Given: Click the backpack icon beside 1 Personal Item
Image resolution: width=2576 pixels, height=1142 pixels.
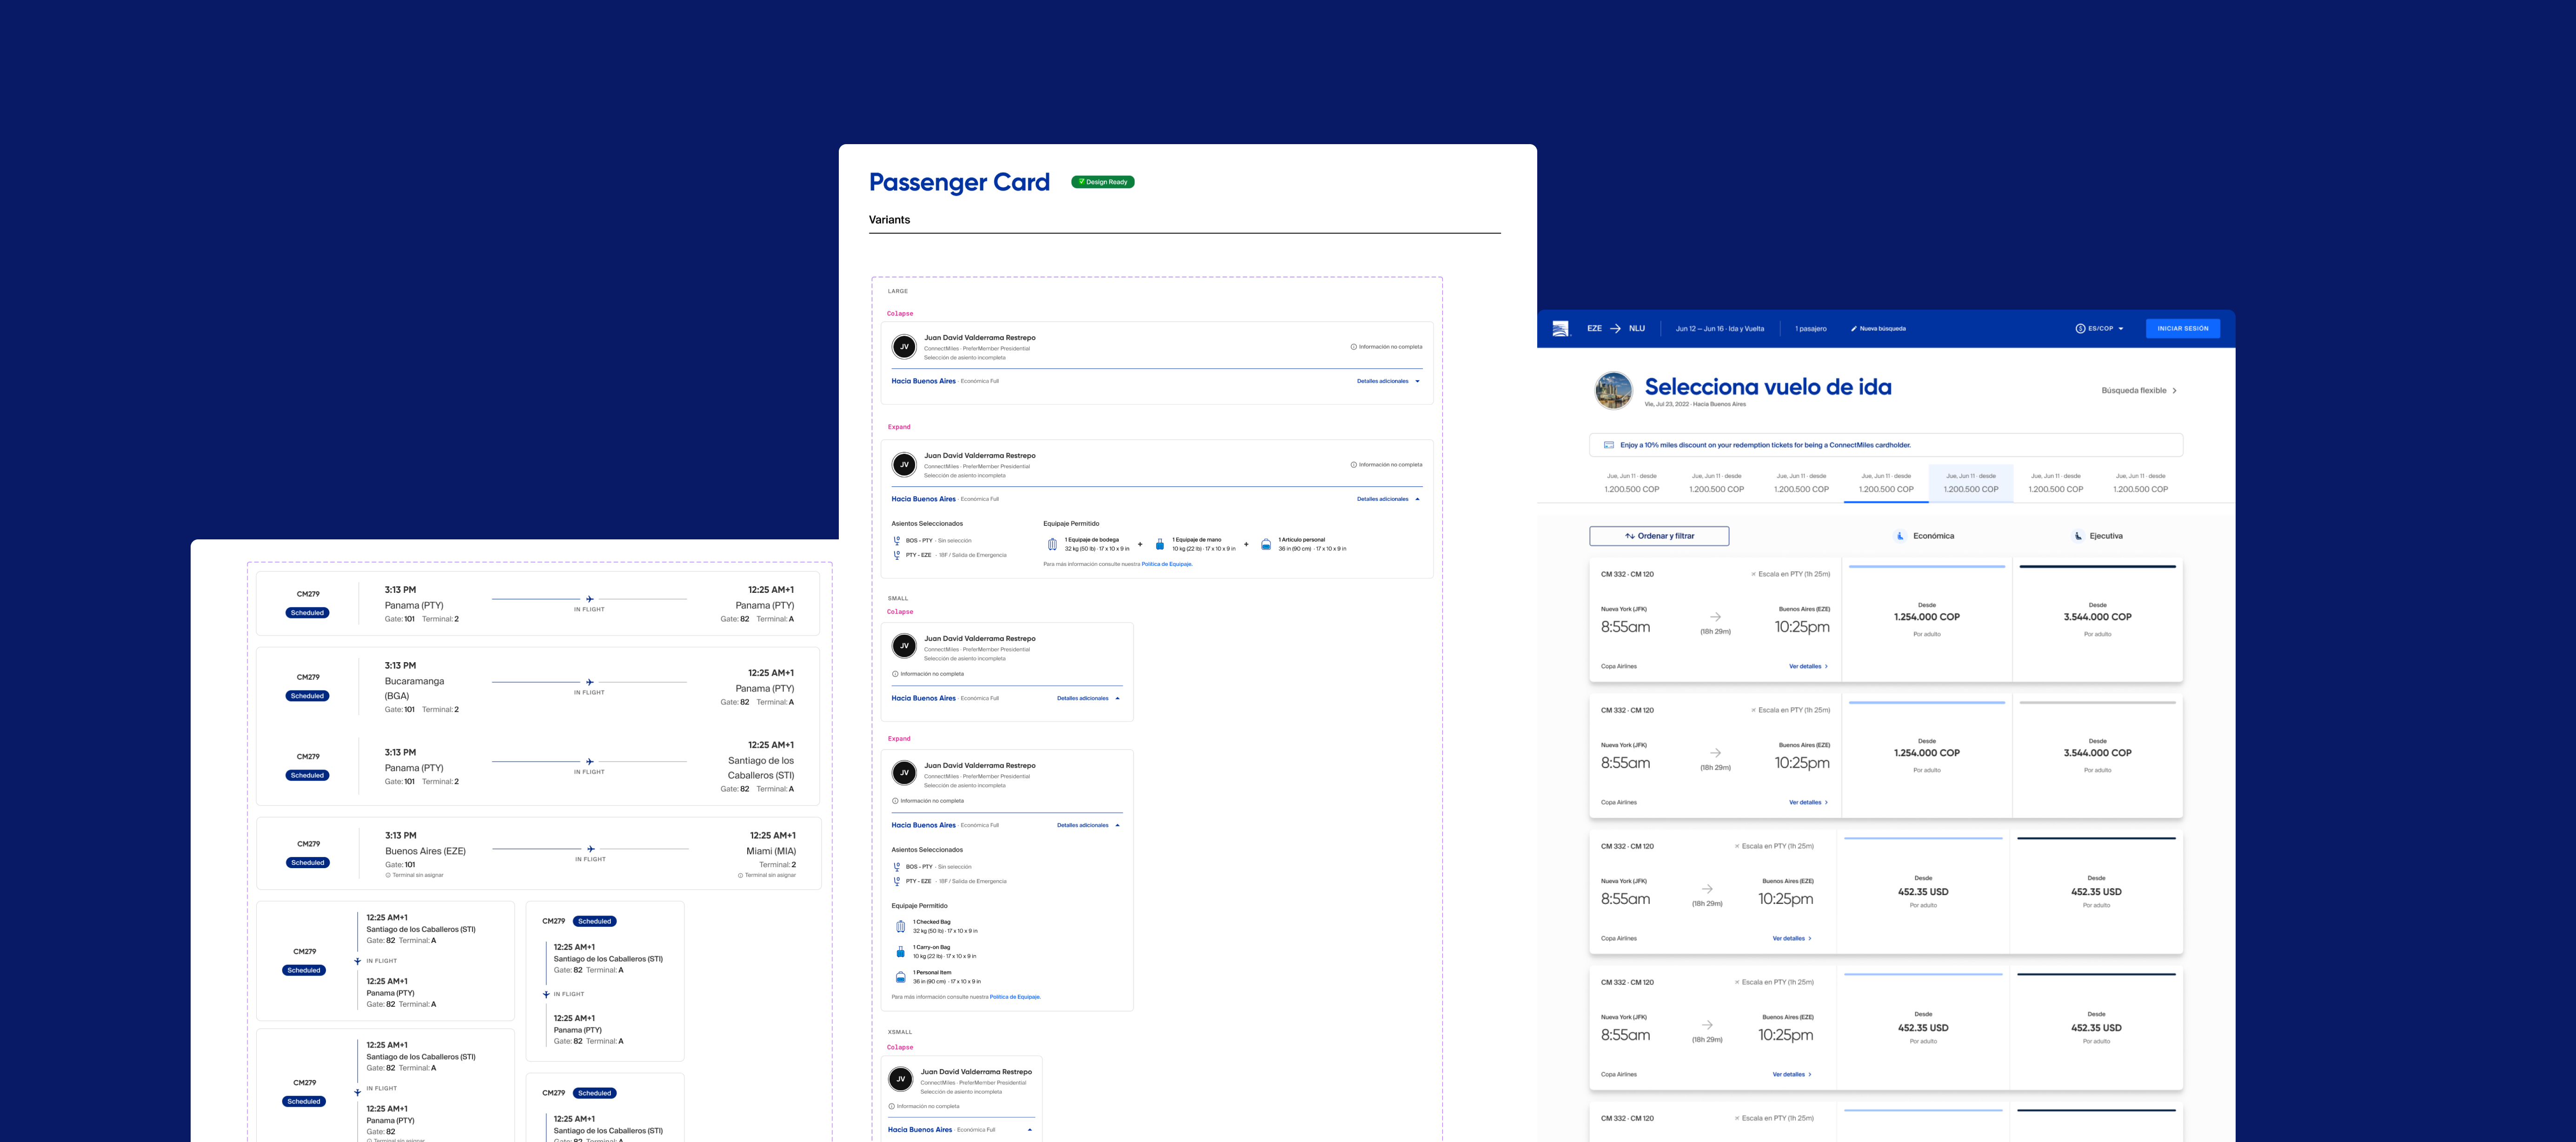Looking at the screenshot, I should [900, 977].
